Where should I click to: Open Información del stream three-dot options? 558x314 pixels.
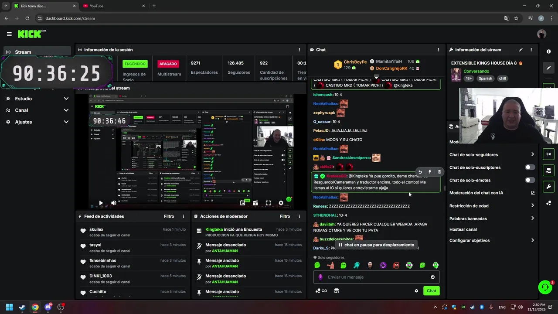pos(531,50)
